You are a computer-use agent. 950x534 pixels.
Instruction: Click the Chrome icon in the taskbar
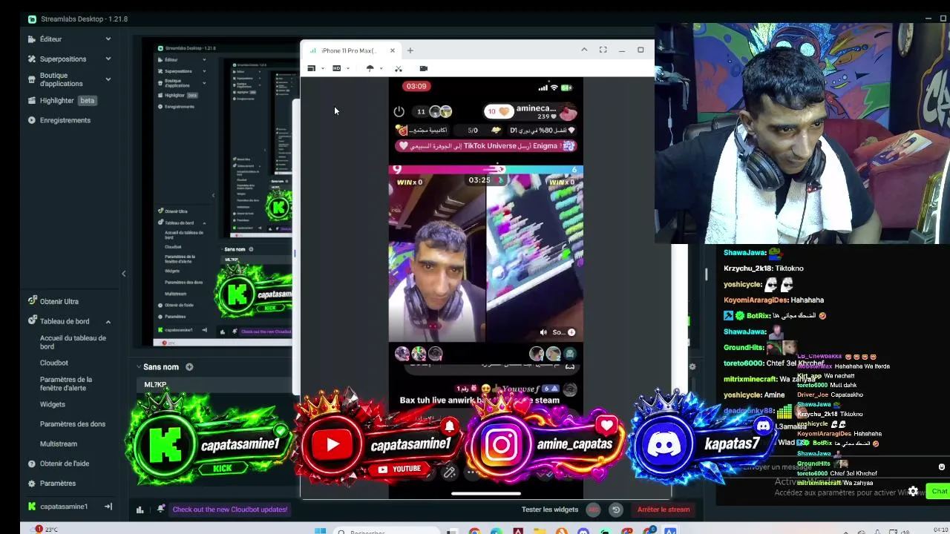[x=474, y=531]
